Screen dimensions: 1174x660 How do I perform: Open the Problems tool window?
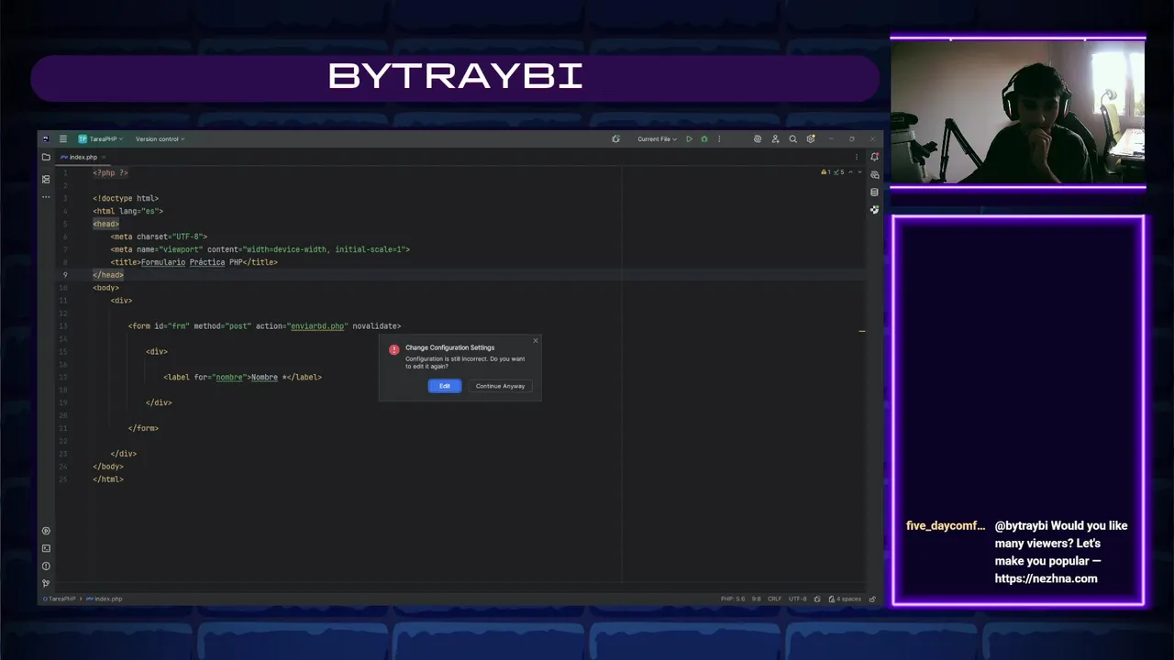pyautogui.click(x=46, y=566)
